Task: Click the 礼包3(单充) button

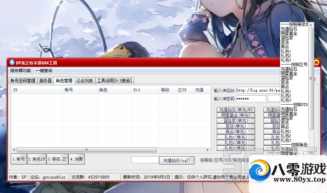Action: click(236, 148)
